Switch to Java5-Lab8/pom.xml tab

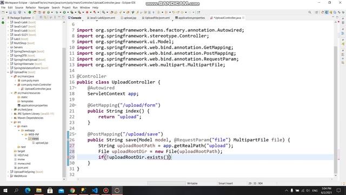tap(101, 18)
